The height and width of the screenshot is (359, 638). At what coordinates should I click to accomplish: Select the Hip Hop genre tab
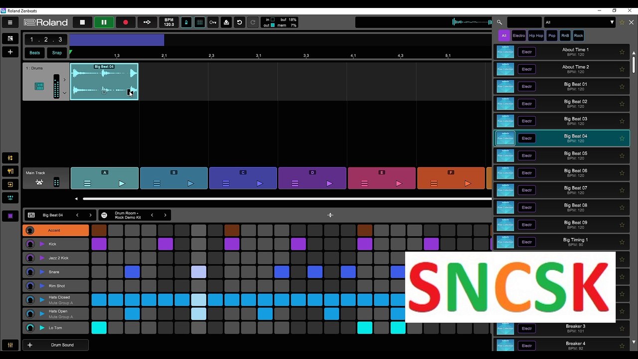pos(536,35)
